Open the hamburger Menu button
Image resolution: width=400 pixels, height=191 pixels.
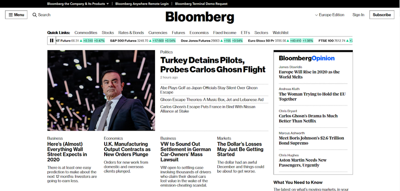tap(16, 15)
